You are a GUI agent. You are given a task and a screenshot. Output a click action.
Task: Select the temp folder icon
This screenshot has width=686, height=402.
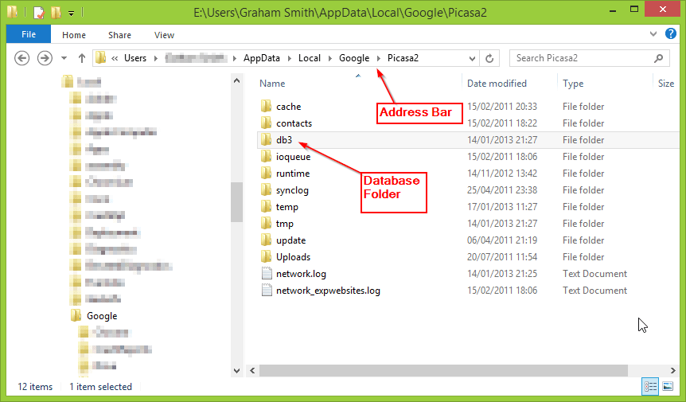[266, 206]
